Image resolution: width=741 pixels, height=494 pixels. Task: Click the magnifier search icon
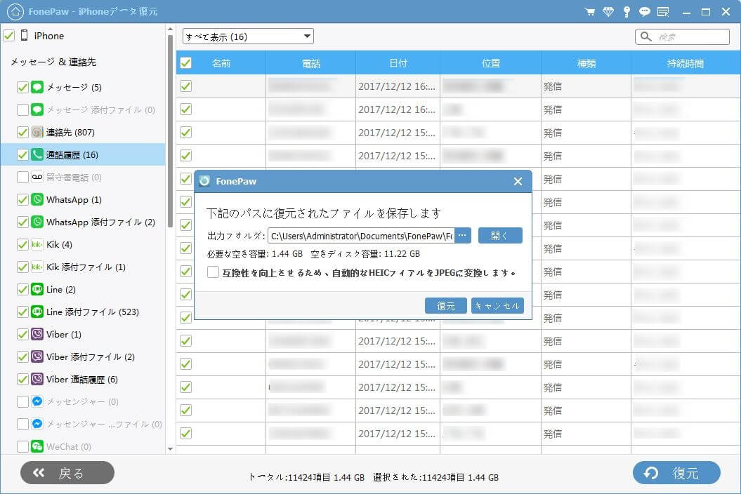tap(646, 36)
